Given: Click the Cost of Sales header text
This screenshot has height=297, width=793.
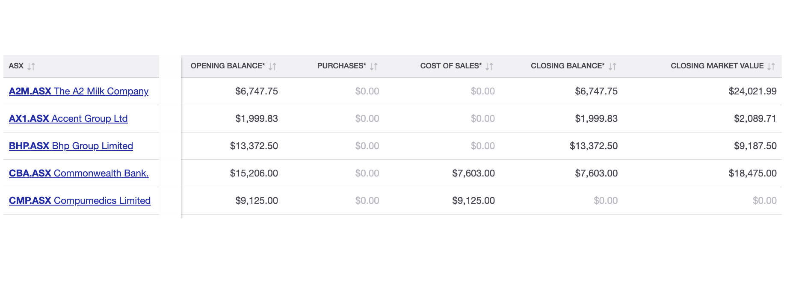Looking at the screenshot, I should tap(451, 66).
